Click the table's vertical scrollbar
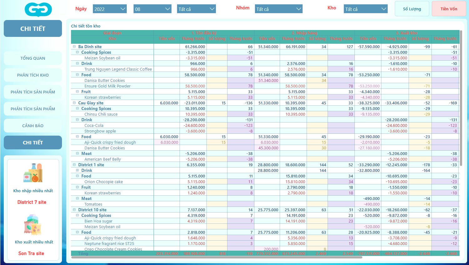Screen dimensions: 469x265 [x=461, y=98]
